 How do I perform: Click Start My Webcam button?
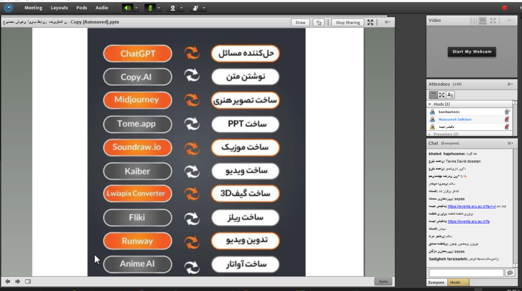coord(472,52)
